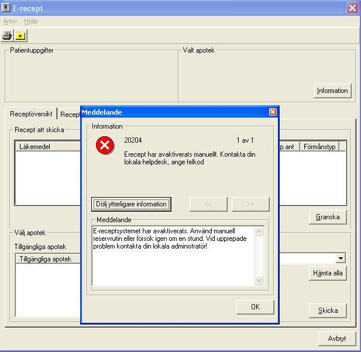
Task: Click the yellow folder toolbar icon
Action: pyautogui.click(x=20, y=36)
